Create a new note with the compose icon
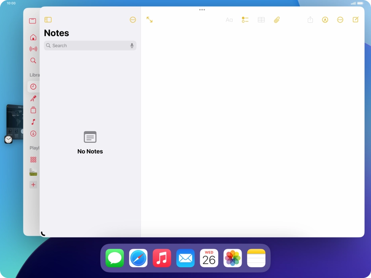The width and height of the screenshot is (371, 278). pos(355,19)
